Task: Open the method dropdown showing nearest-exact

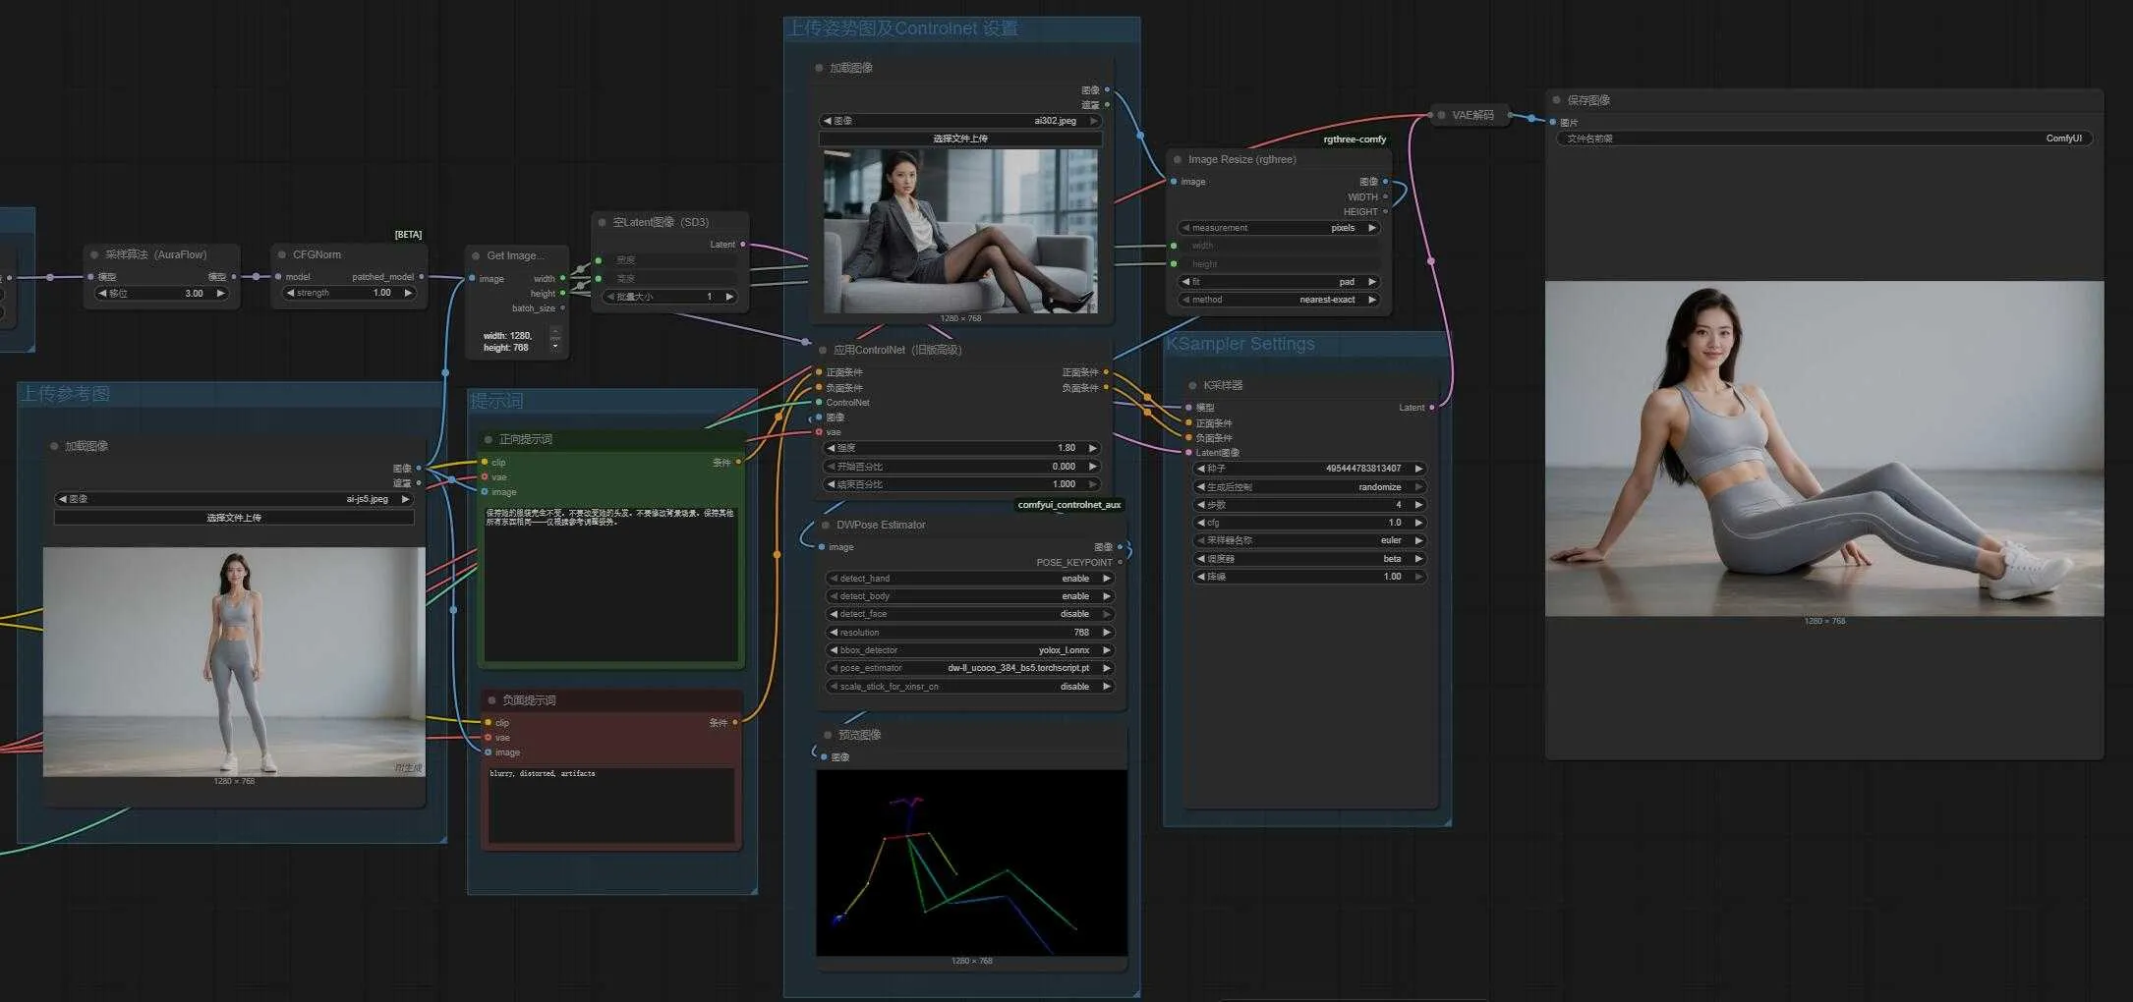Action: [1278, 300]
